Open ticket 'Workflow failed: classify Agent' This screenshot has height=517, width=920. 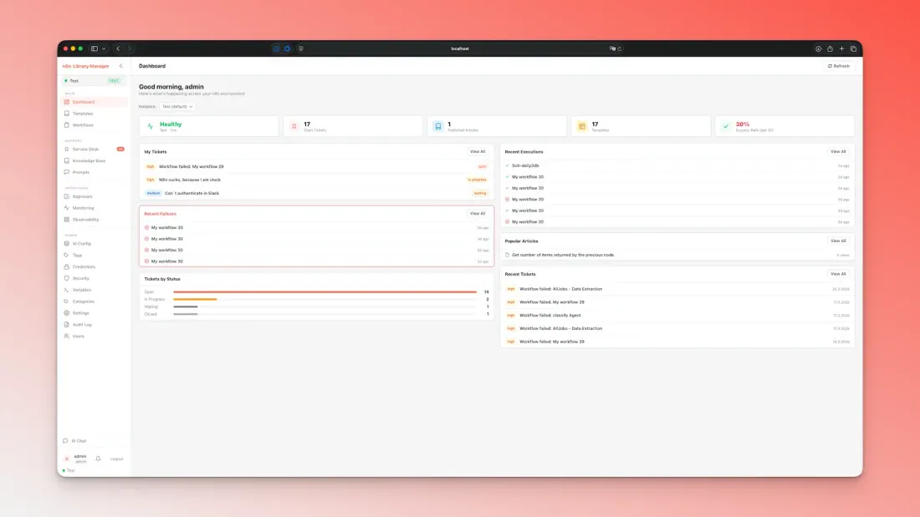point(677,316)
